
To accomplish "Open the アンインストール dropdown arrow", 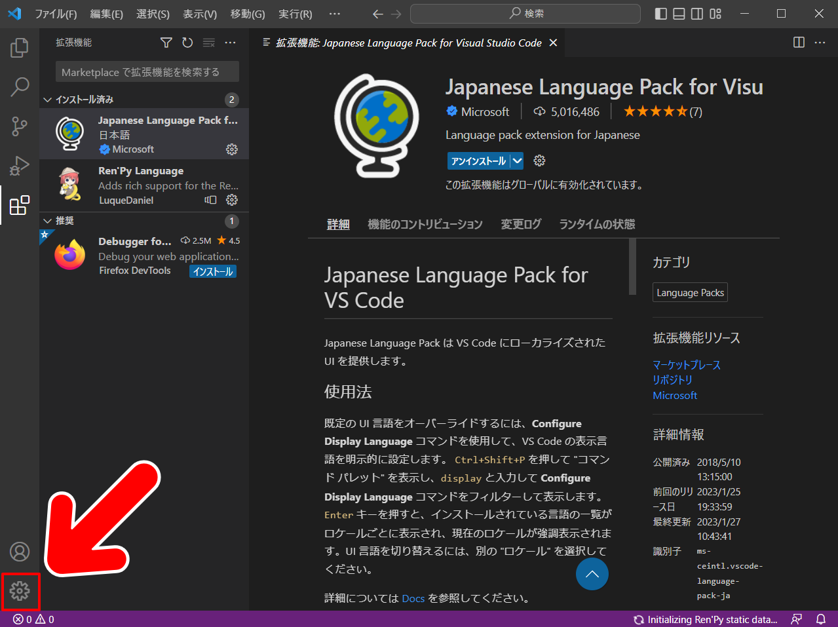I will 518,161.
